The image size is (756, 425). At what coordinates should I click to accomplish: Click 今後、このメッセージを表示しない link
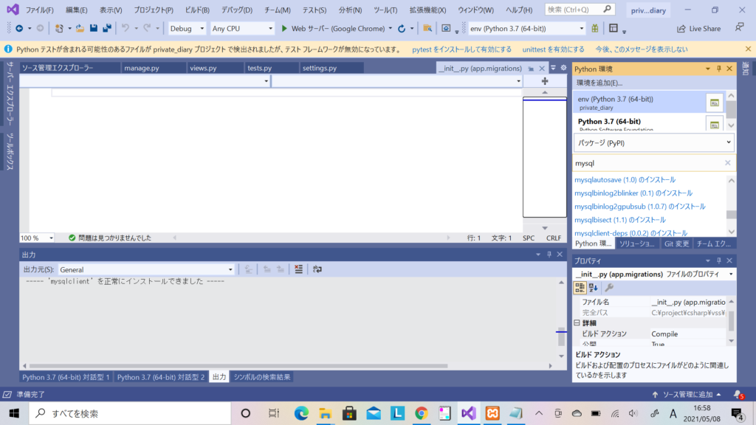point(642,49)
